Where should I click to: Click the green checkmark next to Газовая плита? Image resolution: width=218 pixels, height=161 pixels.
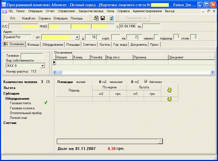click(x=46, y=103)
